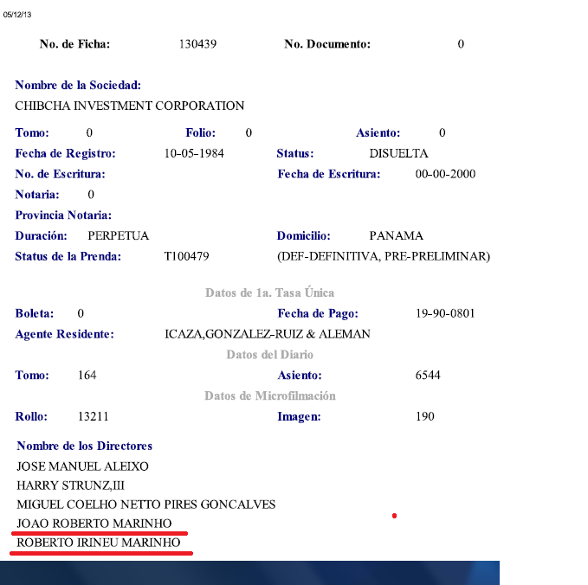Click the Fecha de Escritura label

point(329,174)
